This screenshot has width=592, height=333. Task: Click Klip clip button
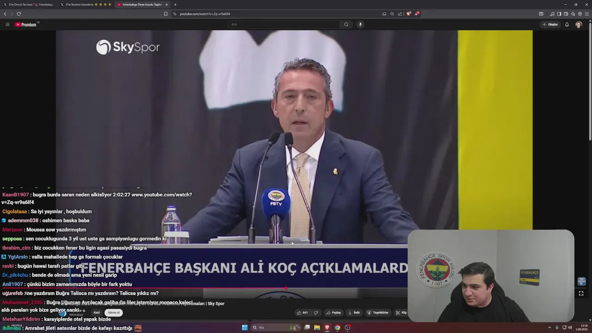point(401,313)
